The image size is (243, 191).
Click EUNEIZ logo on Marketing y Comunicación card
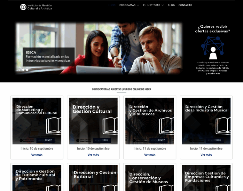[45, 140]
